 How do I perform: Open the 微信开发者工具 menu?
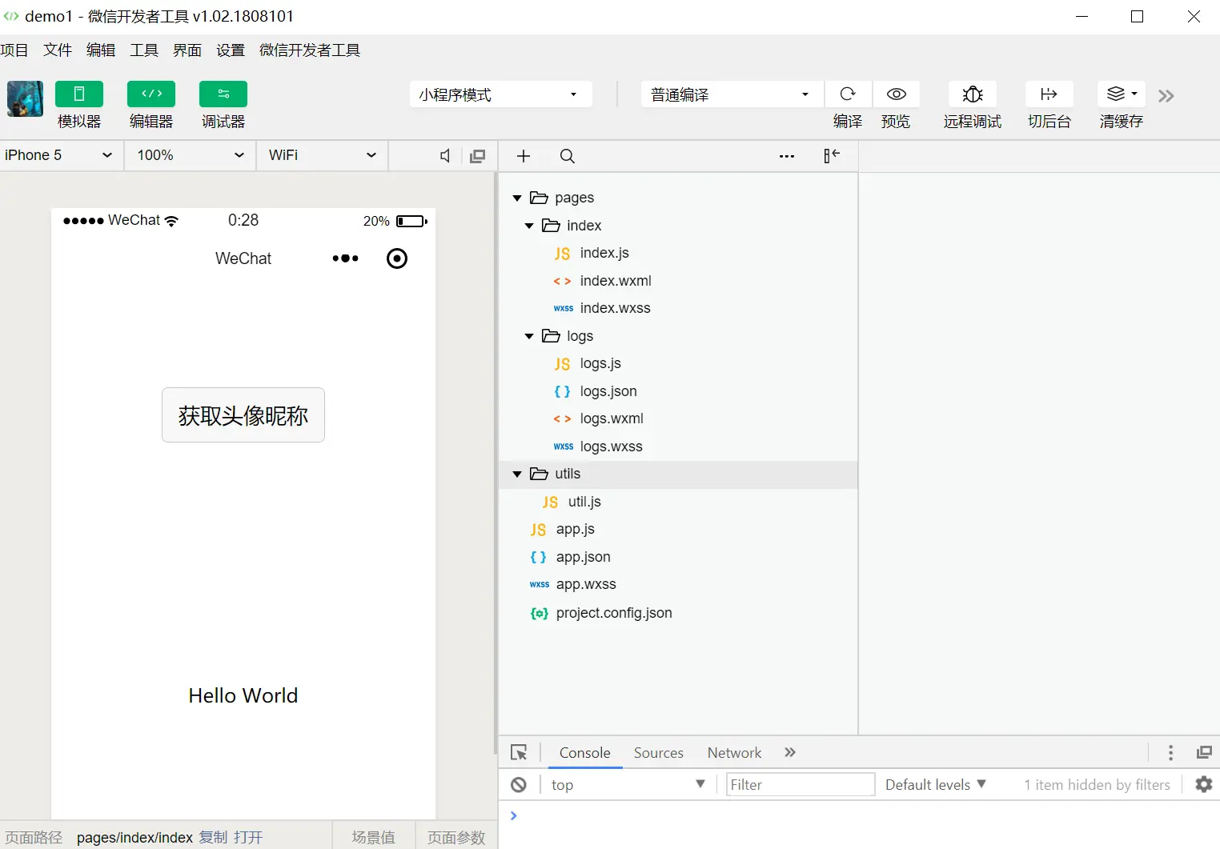point(310,50)
